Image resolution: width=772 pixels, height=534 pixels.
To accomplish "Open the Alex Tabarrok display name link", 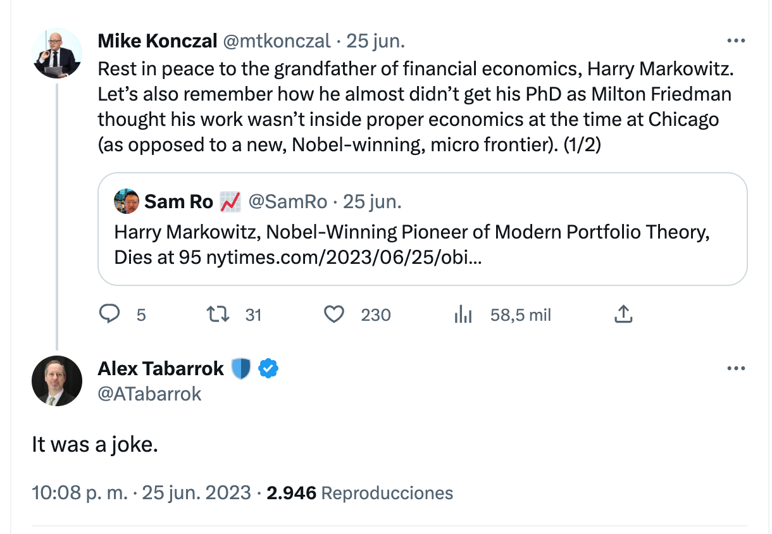I will coord(161,368).
